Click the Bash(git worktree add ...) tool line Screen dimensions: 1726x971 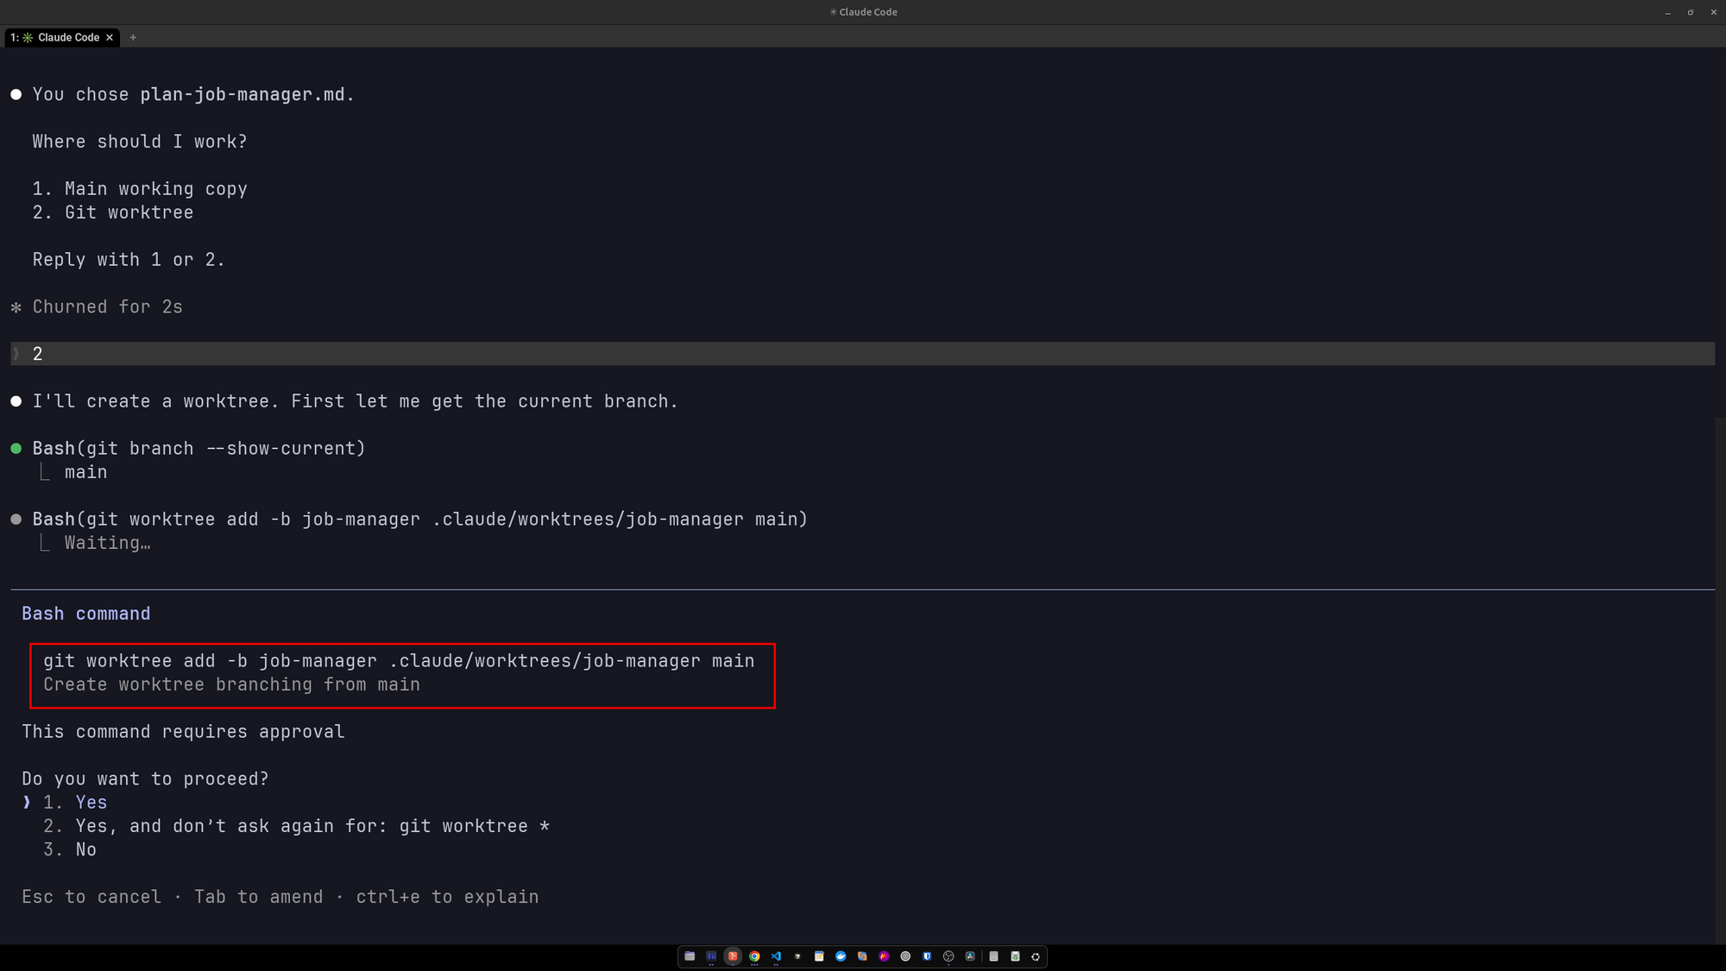(x=420, y=520)
